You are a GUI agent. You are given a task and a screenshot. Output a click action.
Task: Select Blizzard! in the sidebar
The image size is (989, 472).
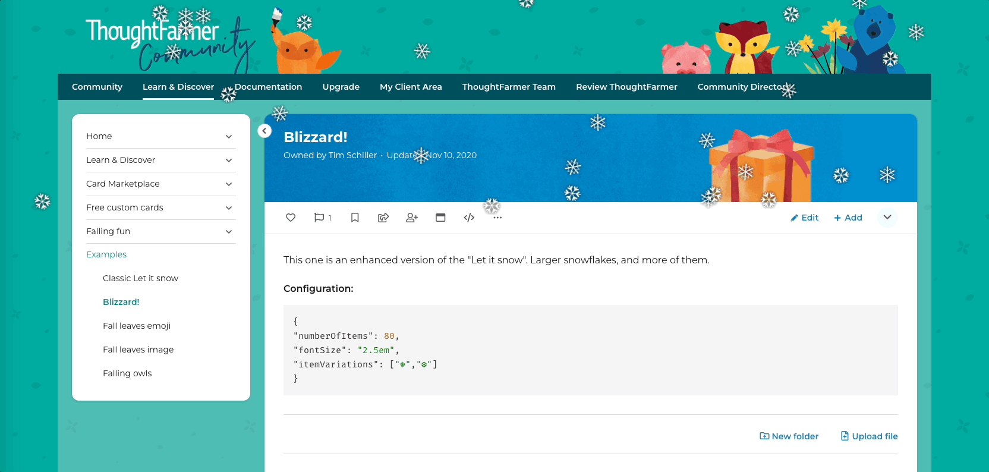point(121,302)
